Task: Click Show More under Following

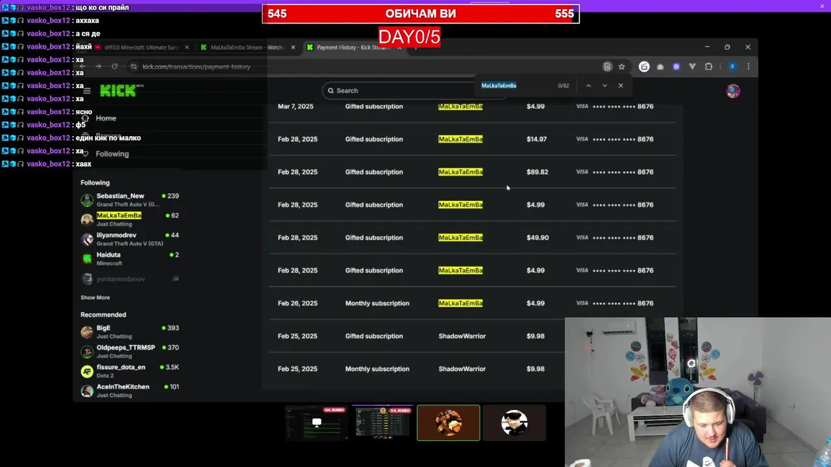Action: [95, 297]
